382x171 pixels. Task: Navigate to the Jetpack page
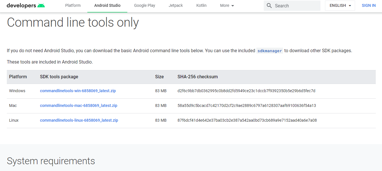(x=176, y=5)
